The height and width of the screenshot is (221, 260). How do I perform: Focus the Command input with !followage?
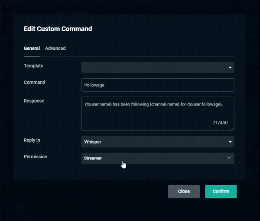pos(158,85)
